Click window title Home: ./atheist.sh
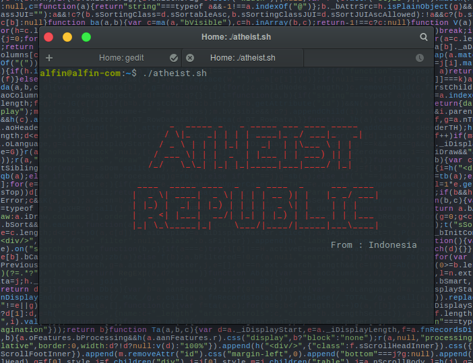This screenshot has height=363, width=473. pyautogui.click(x=236, y=37)
